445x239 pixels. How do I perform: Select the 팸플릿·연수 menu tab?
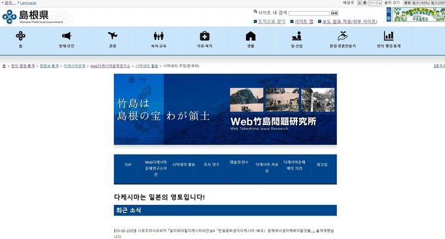pos(239,169)
